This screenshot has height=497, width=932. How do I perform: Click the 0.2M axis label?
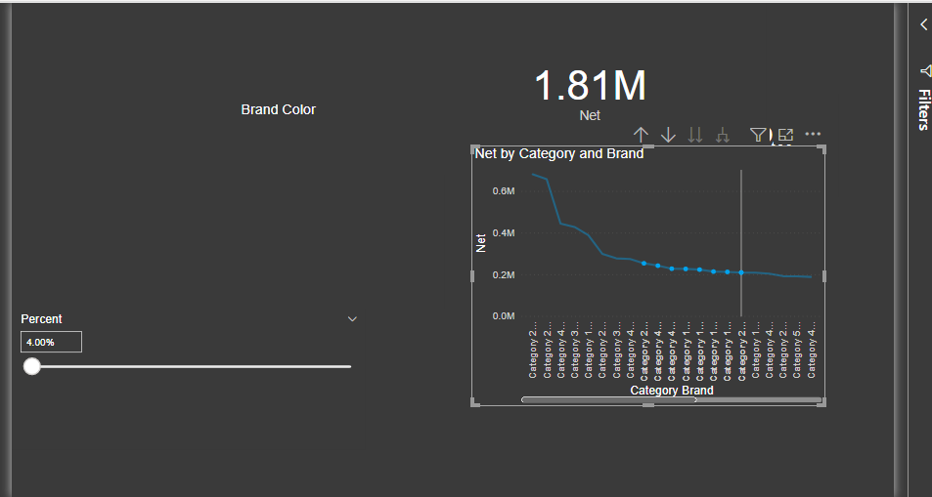[503, 275]
